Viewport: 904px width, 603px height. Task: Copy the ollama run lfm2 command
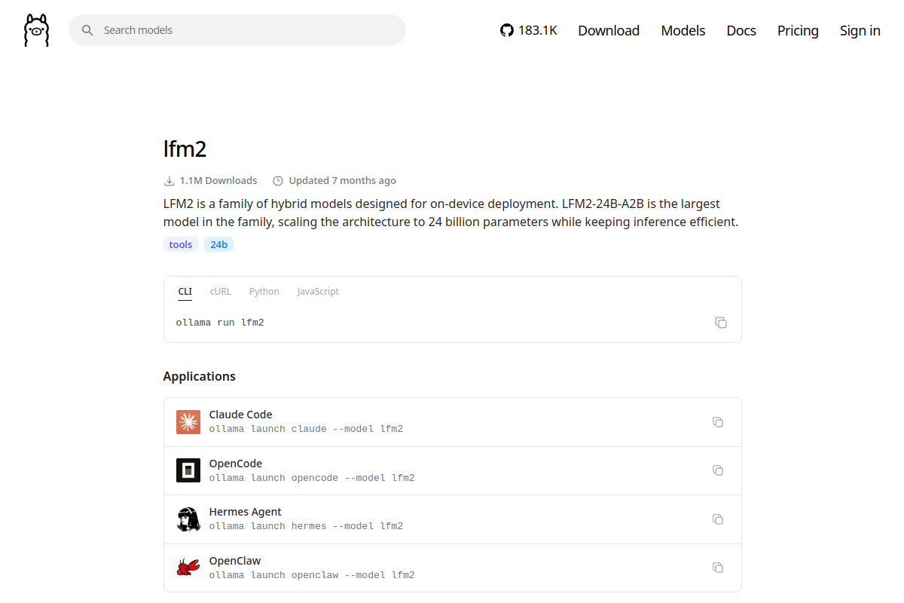[x=721, y=323]
